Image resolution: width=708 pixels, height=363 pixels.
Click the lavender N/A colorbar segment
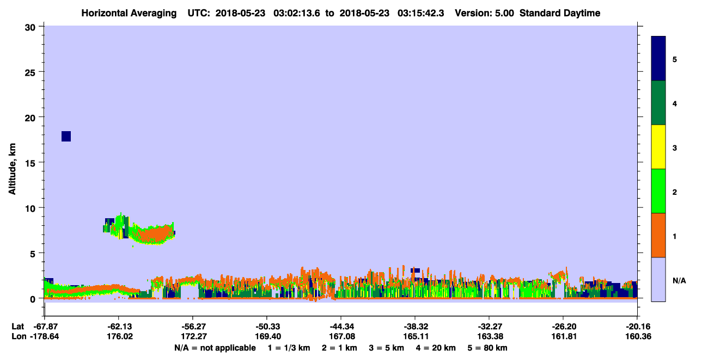[x=658, y=279]
